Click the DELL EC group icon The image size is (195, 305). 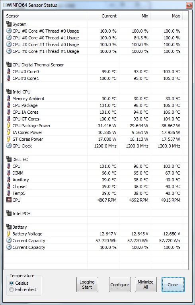point(9,159)
